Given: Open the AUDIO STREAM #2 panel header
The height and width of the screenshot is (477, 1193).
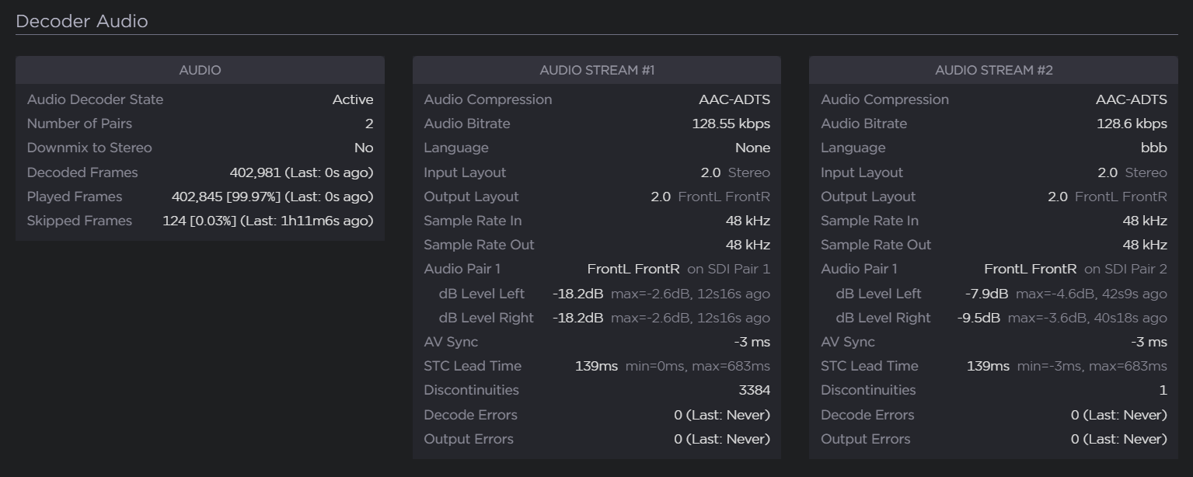Looking at the screenshot, I should [994, 70].
